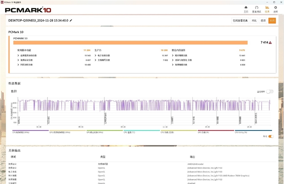Select the Results (结果) bar chart icon
Image resolution: width=284 pixels, height=184 pixels.
[267, 8]
